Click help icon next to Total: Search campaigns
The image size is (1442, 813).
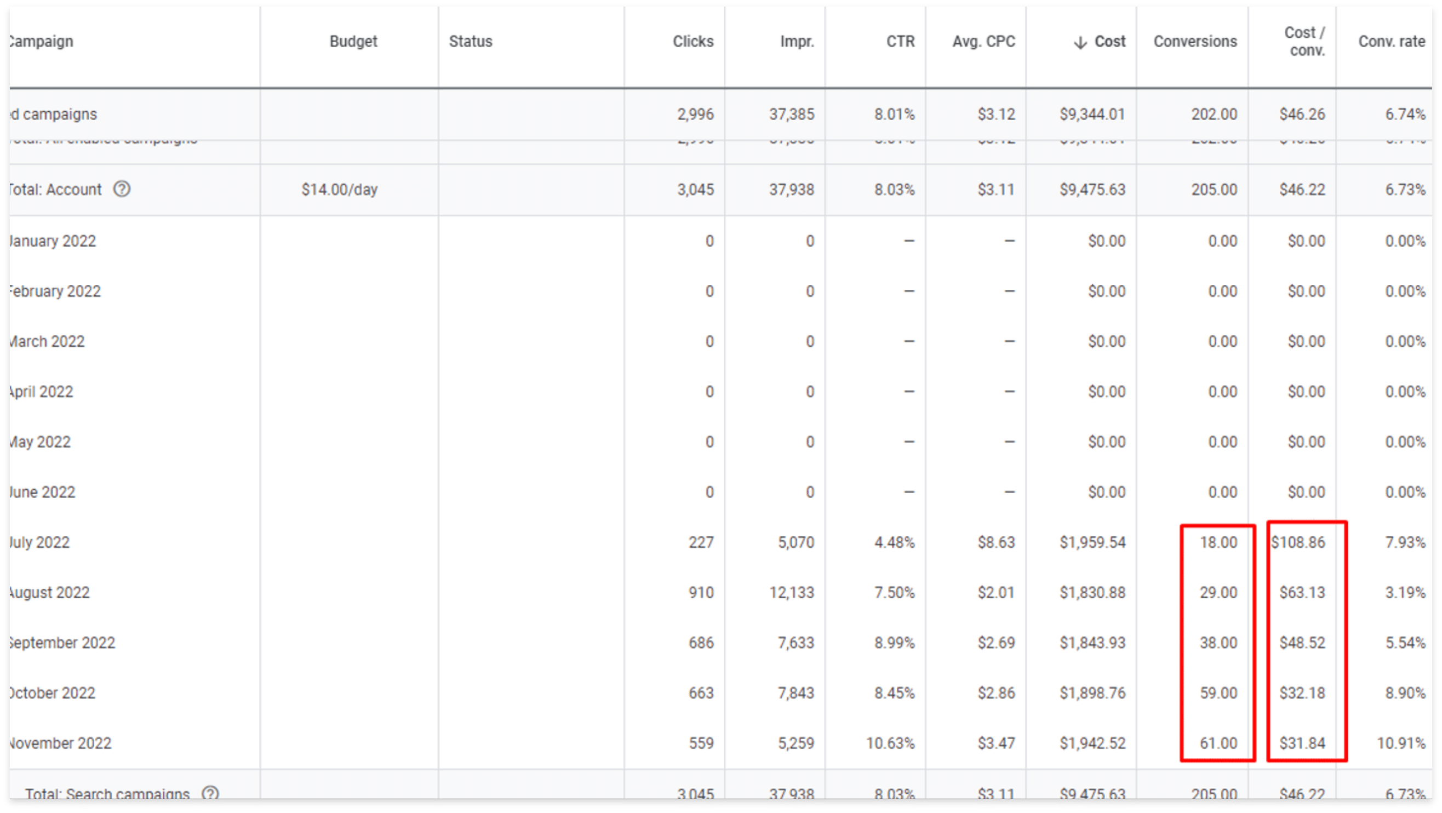(210, 793)
